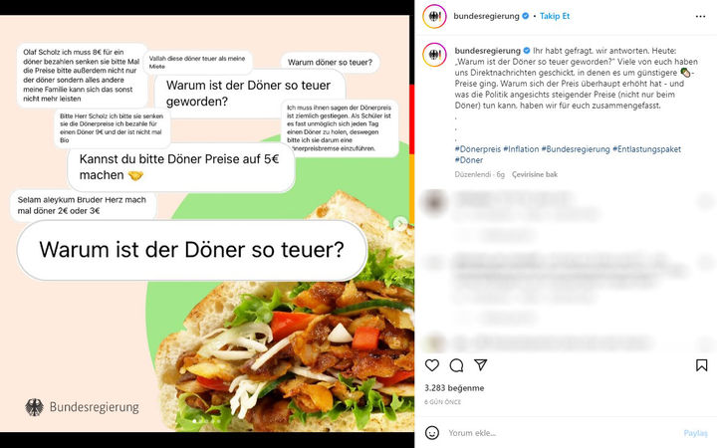Open the #Entlastungspaket hashtag
This screenshot has width=717, height=448.
click(646, 149)
